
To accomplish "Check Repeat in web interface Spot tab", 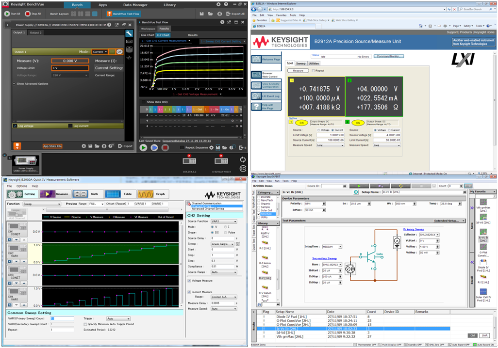I will (x=313, y=70).
